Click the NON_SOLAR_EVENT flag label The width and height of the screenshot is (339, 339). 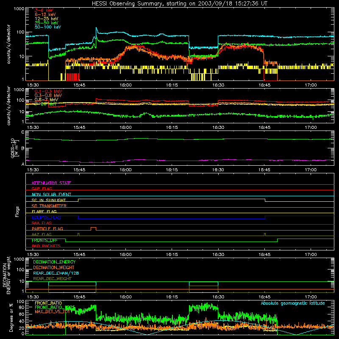click(x=51, y=195)
